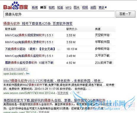Click the 软件大小 column header
Image resolution: width=137 pixels, height=113 pixels.
point(72,29)
